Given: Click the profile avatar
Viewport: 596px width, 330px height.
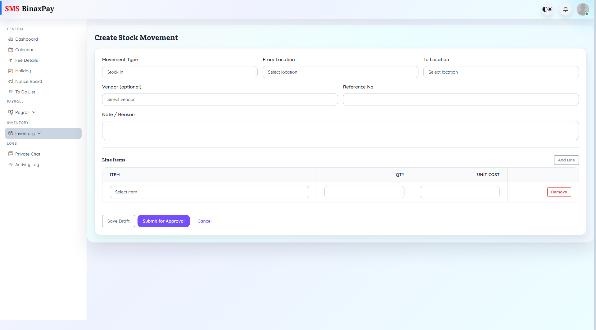Looking at the screenshot, I should [x=583, y=9].
